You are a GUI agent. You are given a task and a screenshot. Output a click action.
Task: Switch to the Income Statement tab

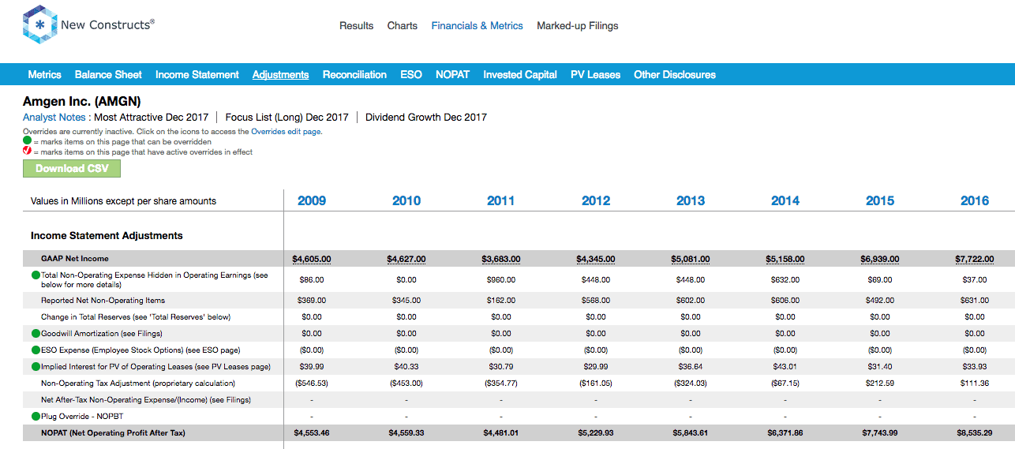[x=197, y=75]
